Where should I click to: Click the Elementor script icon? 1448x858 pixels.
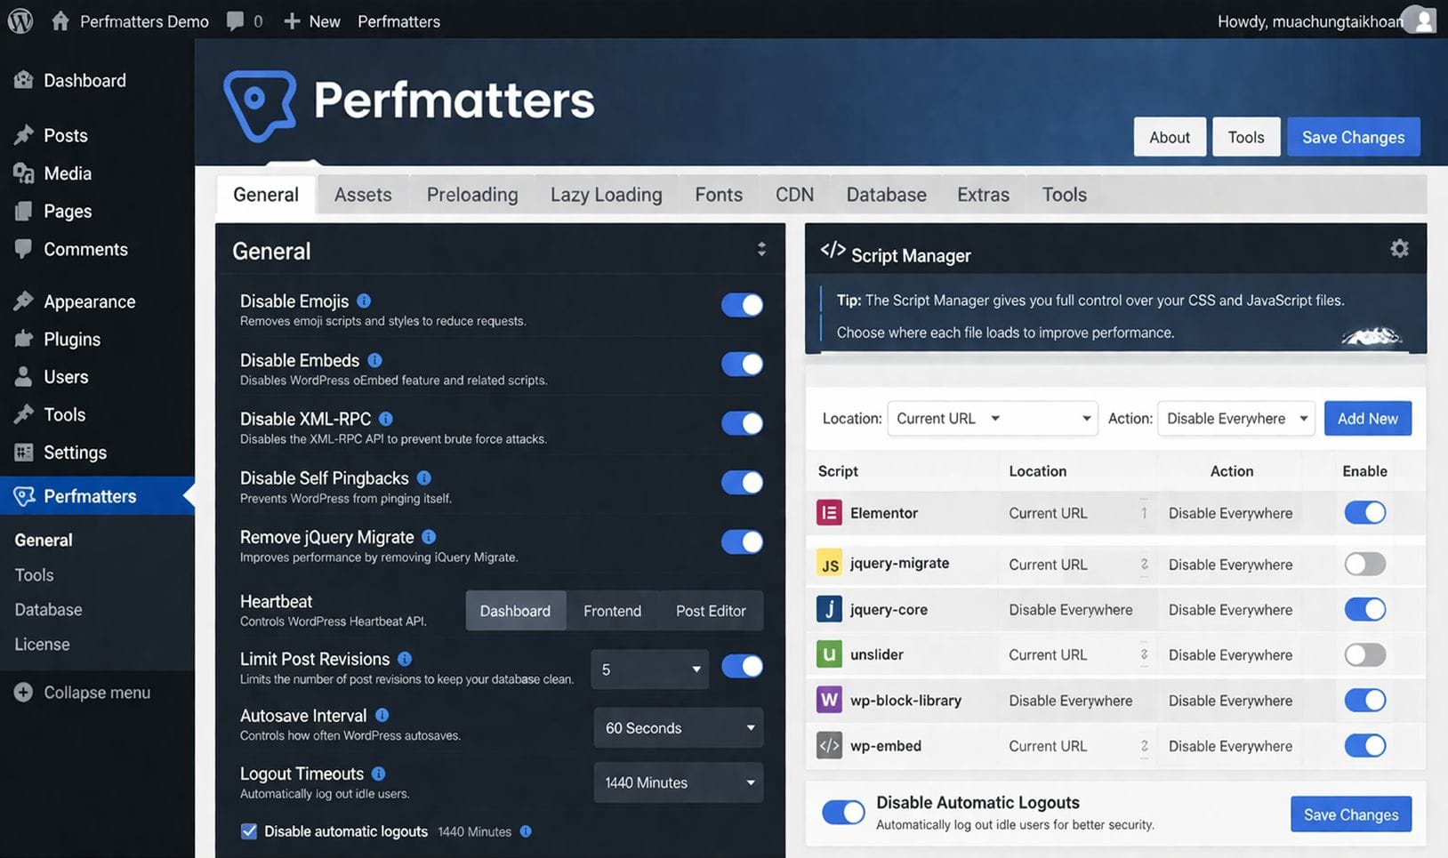coord(828,512)
